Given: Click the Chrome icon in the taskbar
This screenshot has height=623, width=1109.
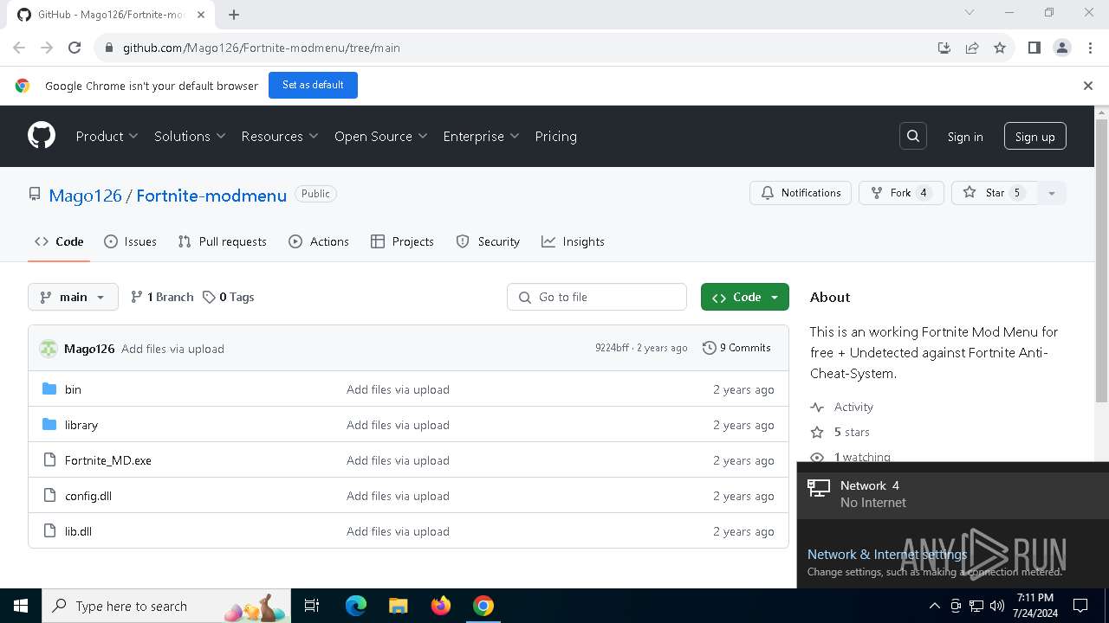Looking at the screenshot, I should (x=483, y=606).
